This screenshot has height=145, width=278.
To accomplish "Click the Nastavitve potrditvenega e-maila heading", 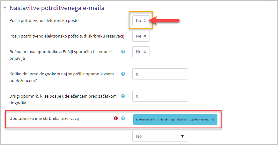I will pyautogui.click(x=57, y=8).
